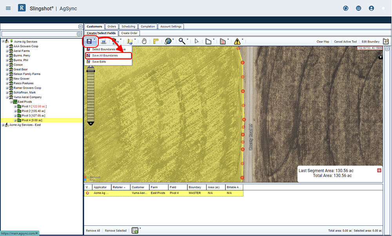Click the zoom-out arrow below map slider
392x236 pixels.
click(91, 124)
